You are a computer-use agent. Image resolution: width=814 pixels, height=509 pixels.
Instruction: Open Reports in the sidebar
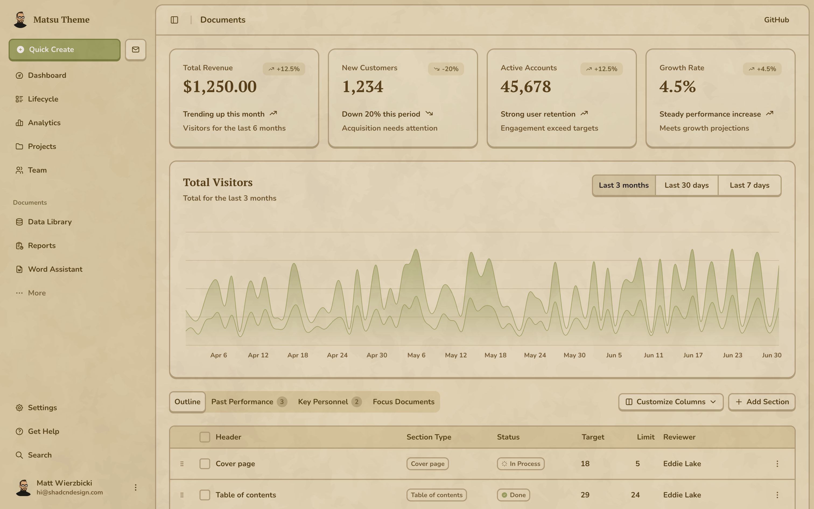77,246
